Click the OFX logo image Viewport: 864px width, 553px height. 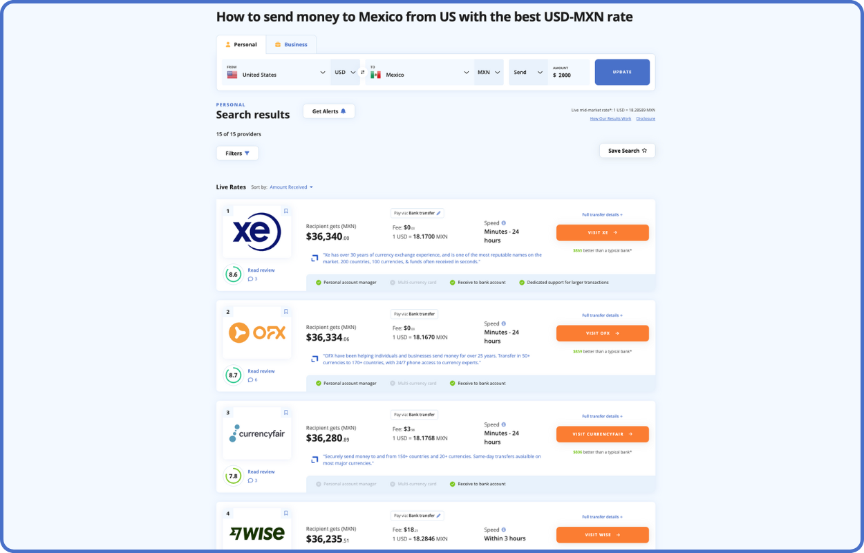click(256, 332)
